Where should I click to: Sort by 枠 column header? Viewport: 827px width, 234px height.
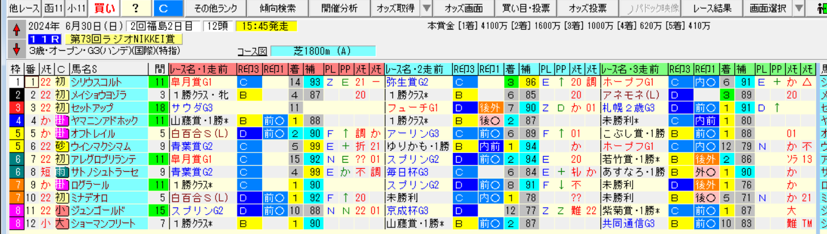[16, 69]
